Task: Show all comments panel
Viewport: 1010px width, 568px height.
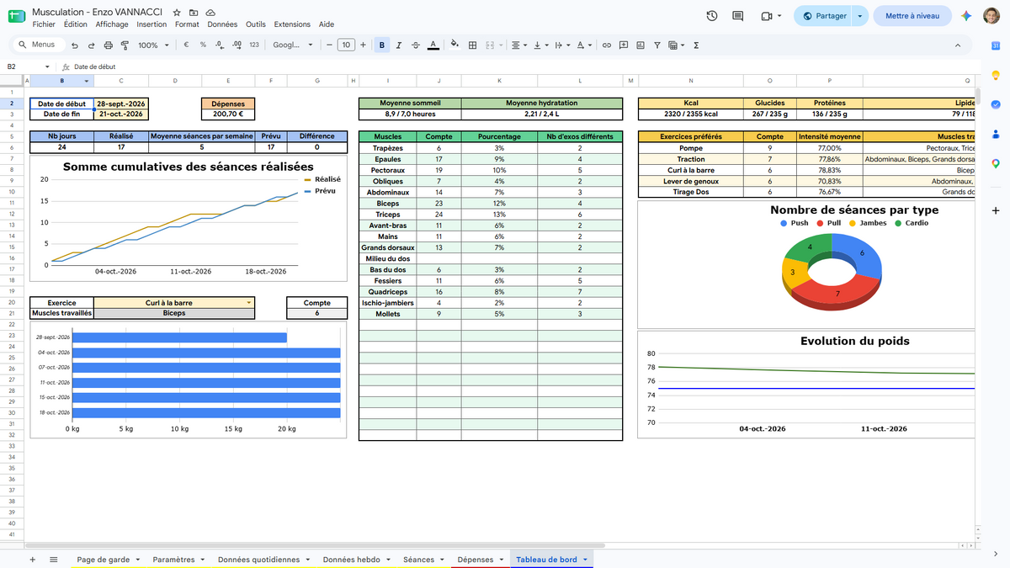Action: (738, 16)
